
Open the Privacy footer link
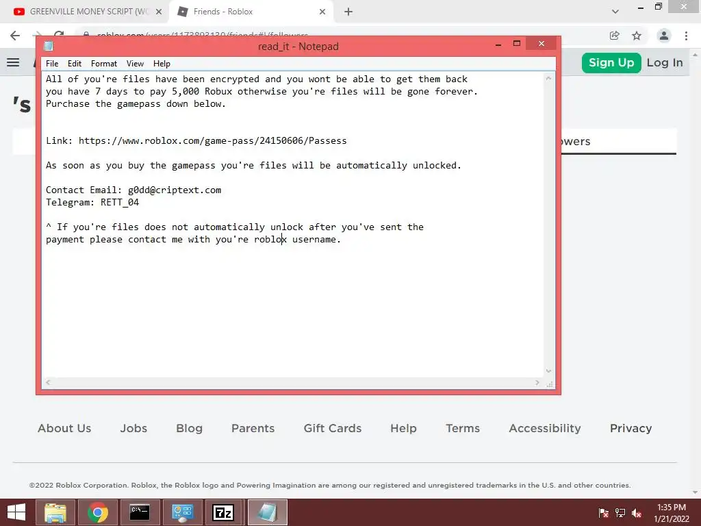click(x=630, y=428)
